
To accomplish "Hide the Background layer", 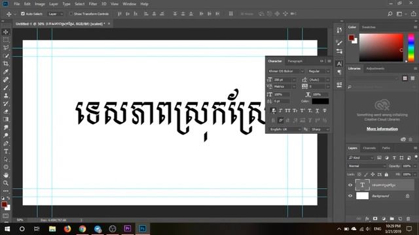I will (x=350, y=196).
